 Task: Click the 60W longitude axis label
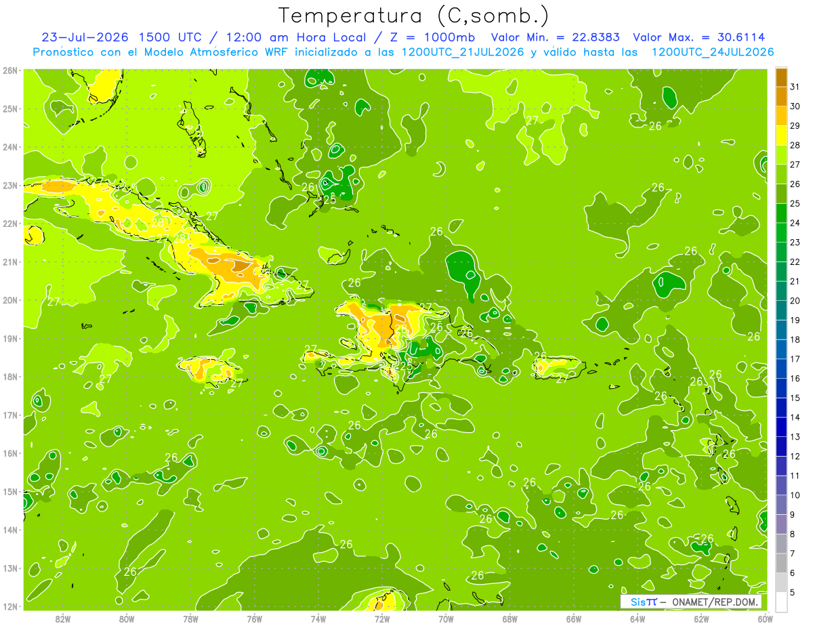pyautogui.click(x=765, y=618)
